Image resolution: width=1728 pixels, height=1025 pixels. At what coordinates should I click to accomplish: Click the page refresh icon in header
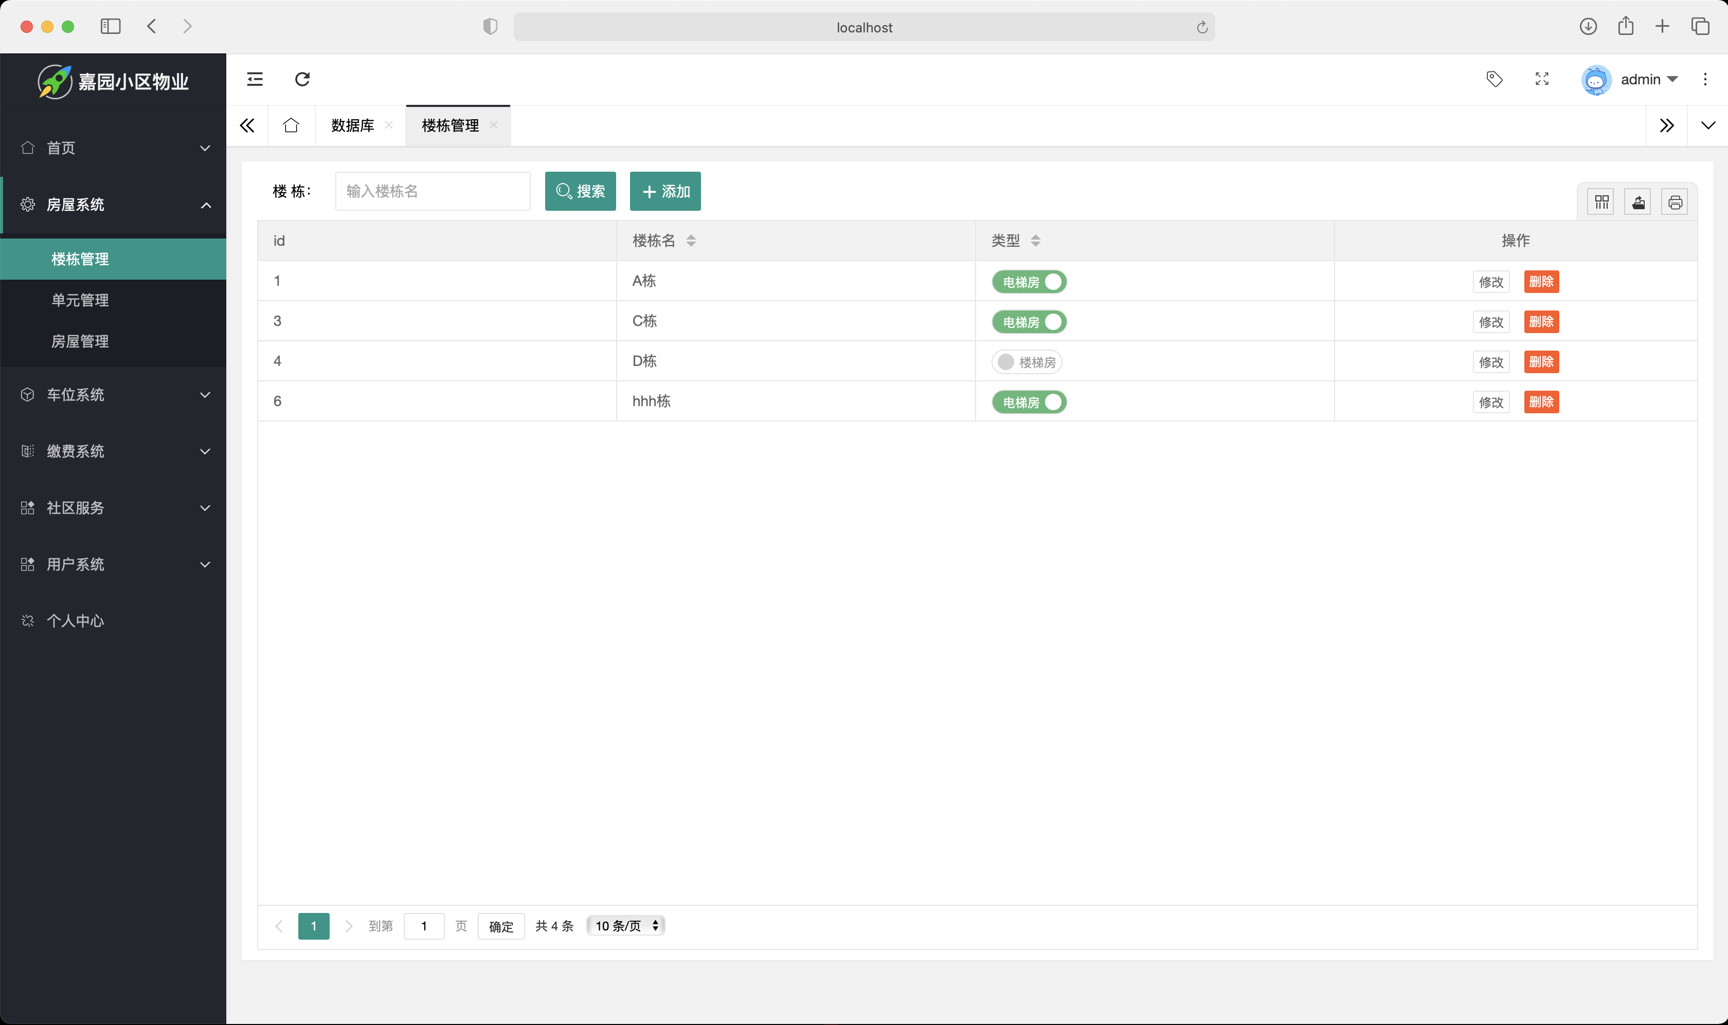tap(302, 79)
